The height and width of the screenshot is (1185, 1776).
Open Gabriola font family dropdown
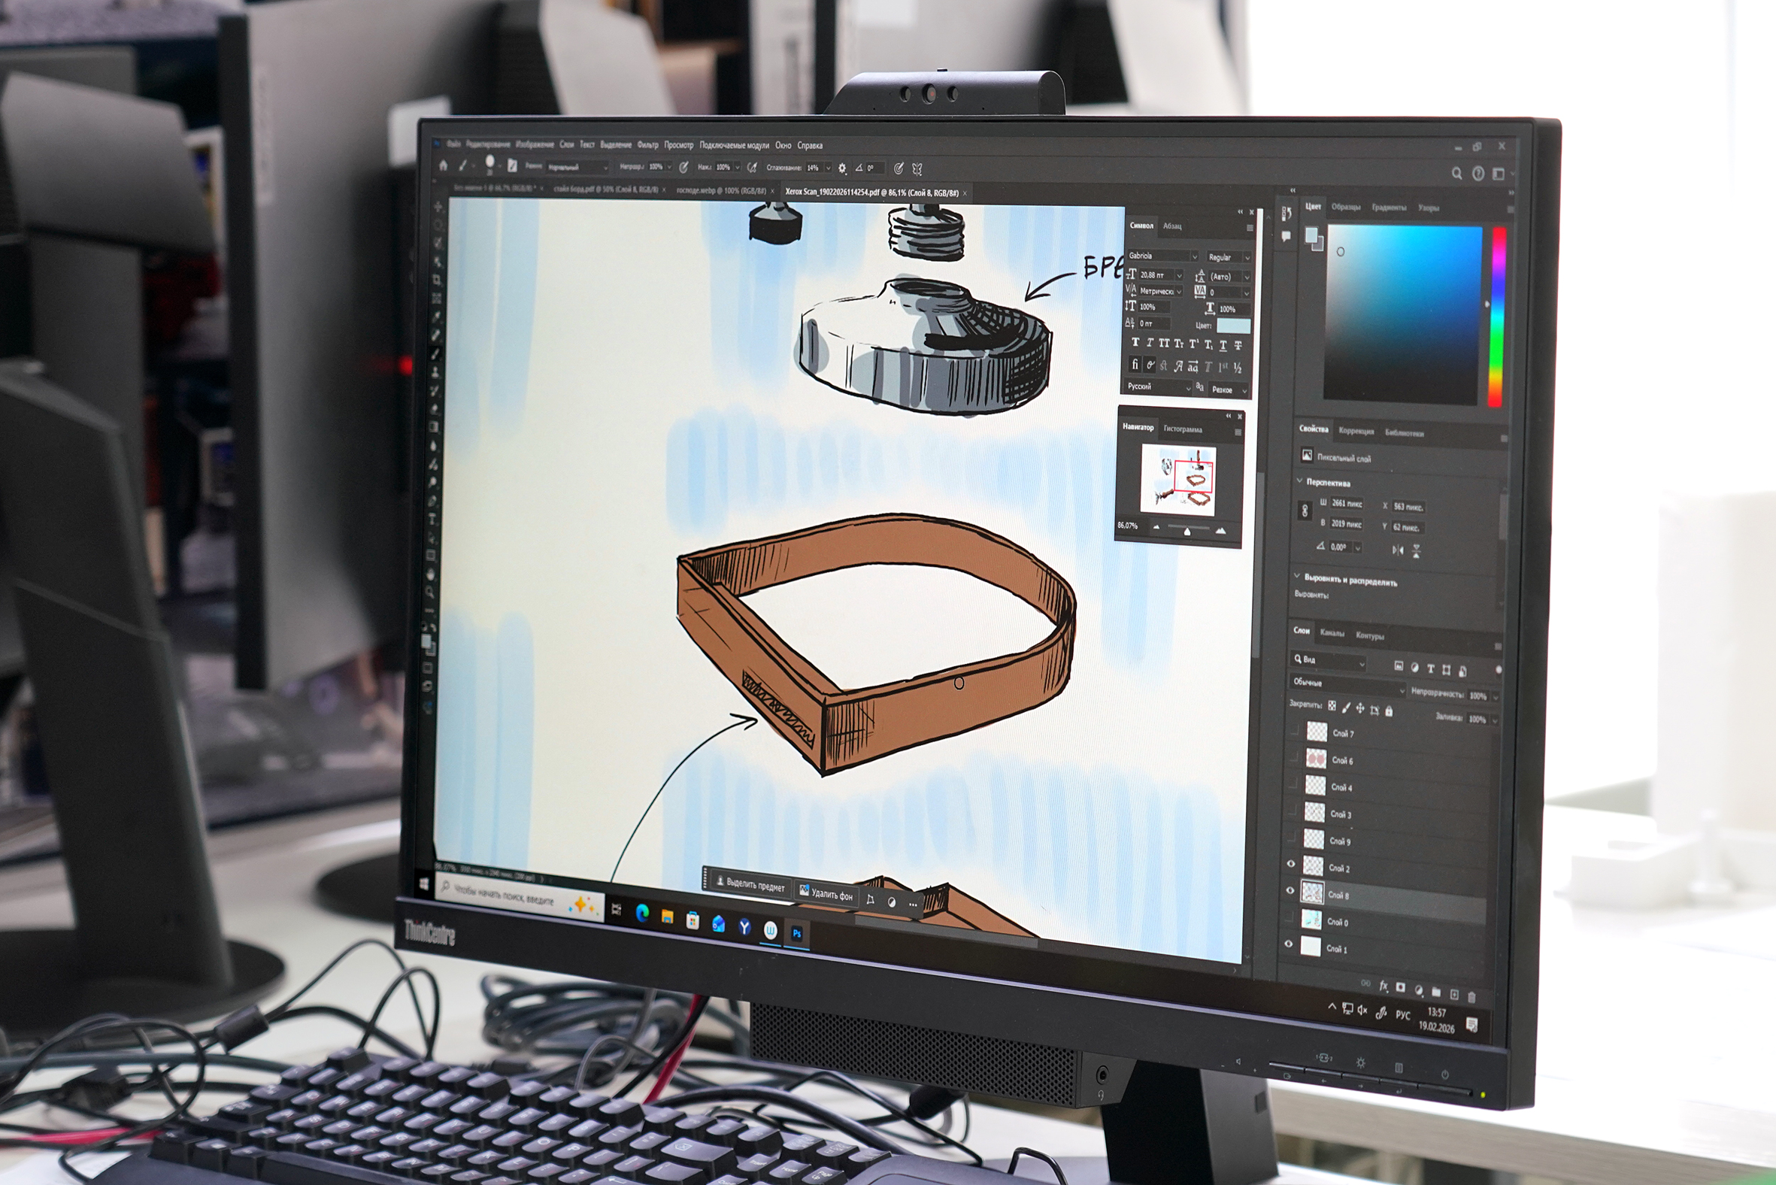pos(1194,257)
